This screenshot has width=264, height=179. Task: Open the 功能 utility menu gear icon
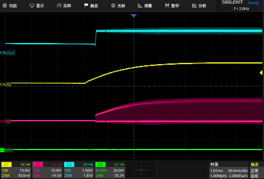coord(5,5)
